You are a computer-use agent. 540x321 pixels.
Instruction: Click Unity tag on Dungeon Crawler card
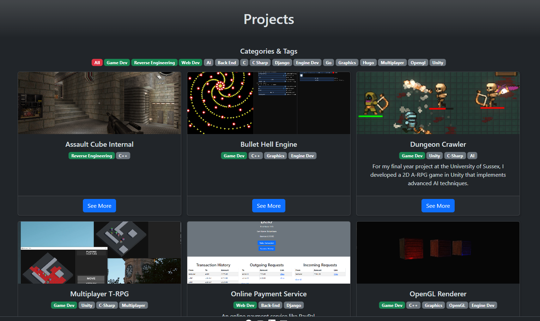(435, 156)
